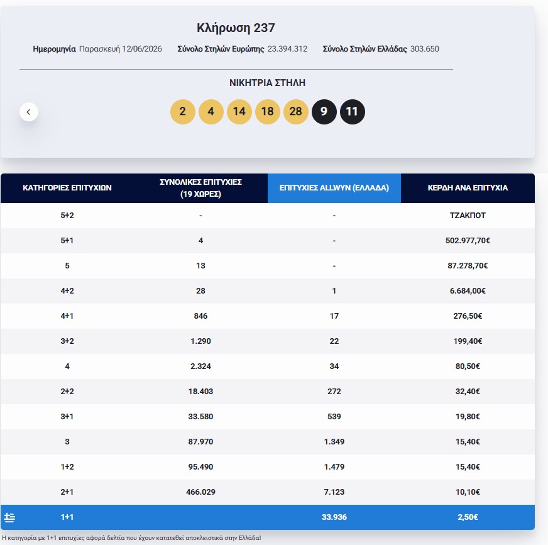Select the highlighted 1+1 category row
This screenshot has width=548, height=545.
(268, 517)
